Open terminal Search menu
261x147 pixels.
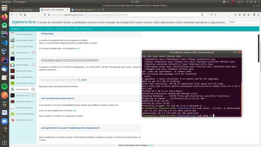point(162,56)
